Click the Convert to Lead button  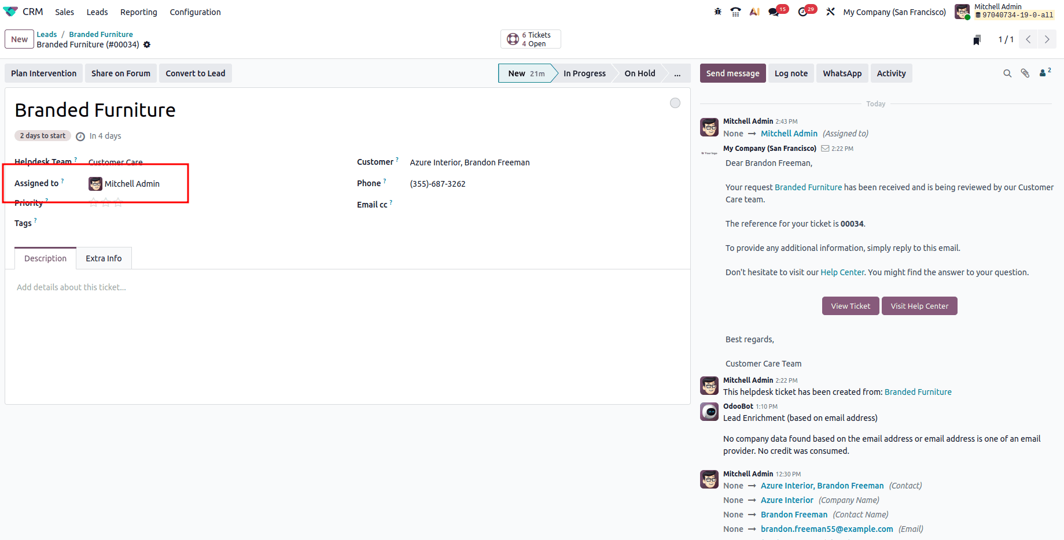pyautogui.click(x=195, y=73)
